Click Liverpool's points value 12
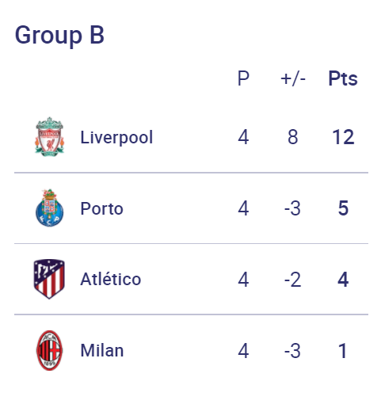The width and height of the screenshot is (381, 404). tap(343, 137)
